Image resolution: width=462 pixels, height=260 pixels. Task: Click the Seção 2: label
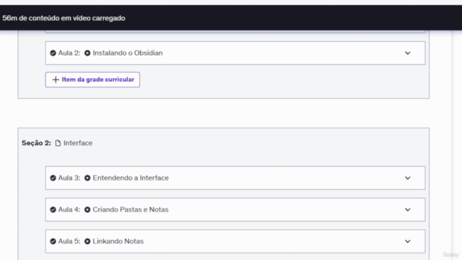click(36, 143)
